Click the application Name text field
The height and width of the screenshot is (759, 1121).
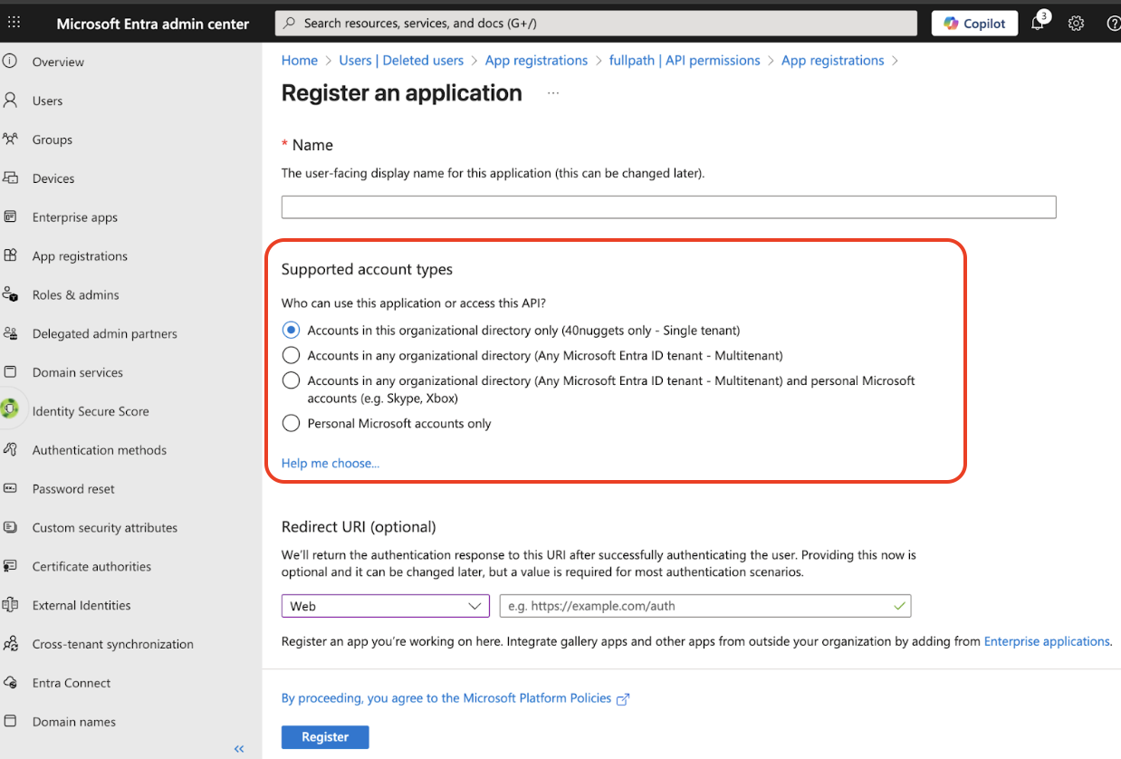pos(668,207)
